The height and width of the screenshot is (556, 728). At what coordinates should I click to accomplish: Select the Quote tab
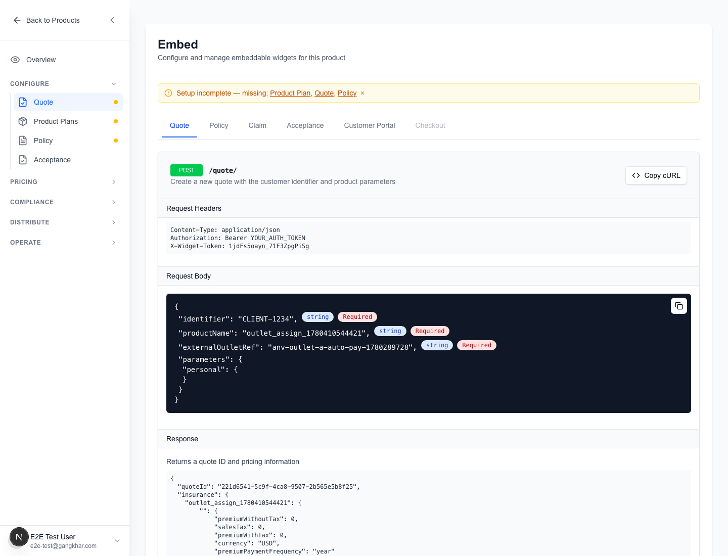(x=179, y=125)
